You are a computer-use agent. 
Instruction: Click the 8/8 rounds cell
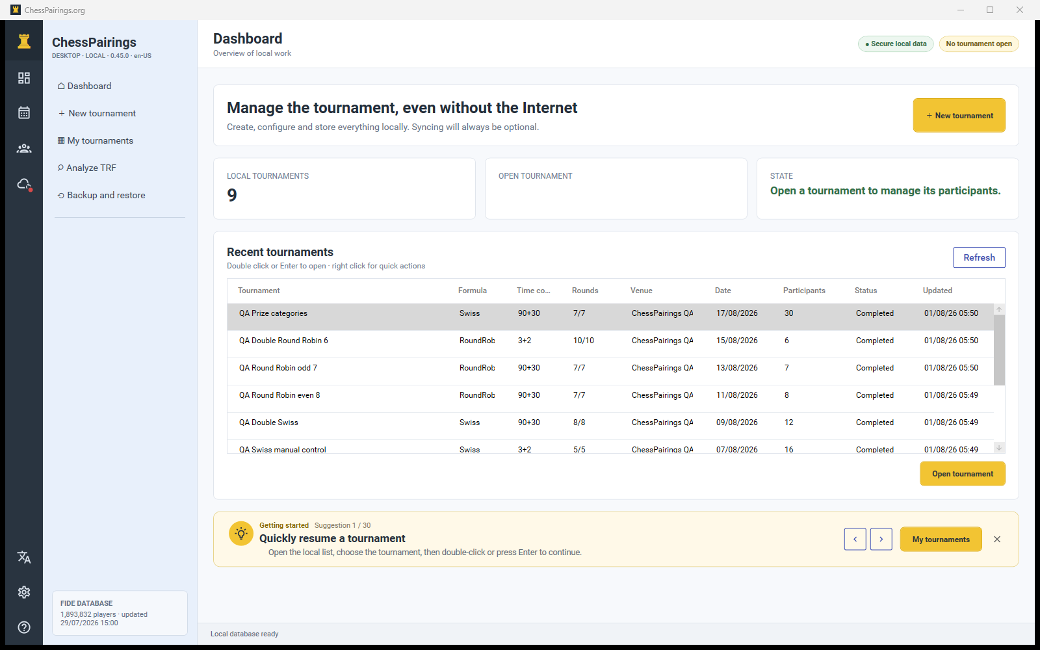click(x=579, y=422)
